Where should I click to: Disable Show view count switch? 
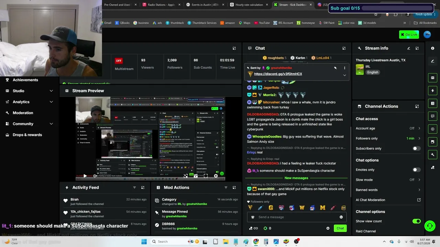(416, 221)
